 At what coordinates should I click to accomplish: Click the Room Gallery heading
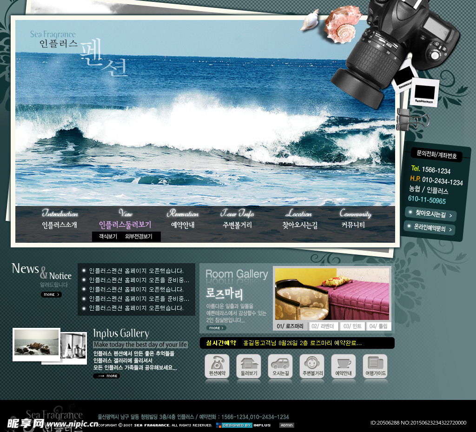click(x=237, y=274)
